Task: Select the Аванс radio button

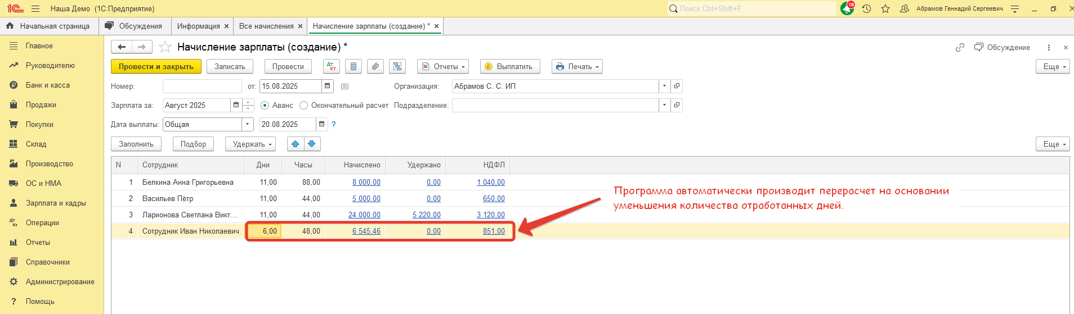Action: coord(265,105)
